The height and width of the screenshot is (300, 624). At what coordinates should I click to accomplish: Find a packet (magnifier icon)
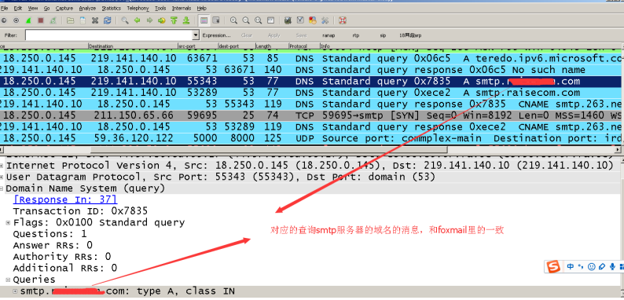125,20
